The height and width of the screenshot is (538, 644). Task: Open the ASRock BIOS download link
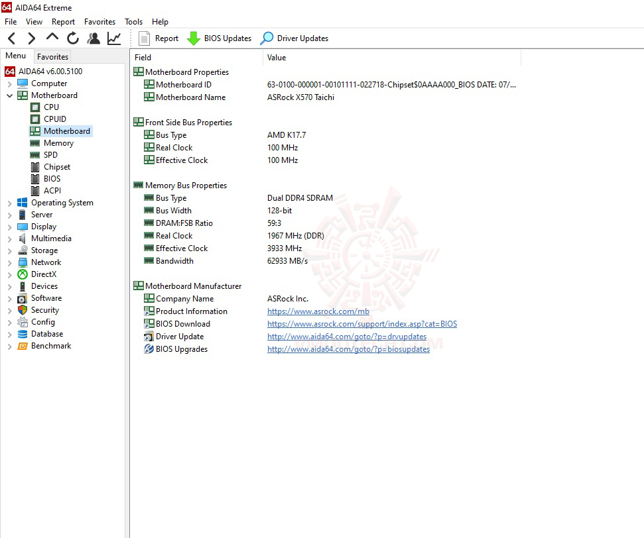tap(362, 324)
